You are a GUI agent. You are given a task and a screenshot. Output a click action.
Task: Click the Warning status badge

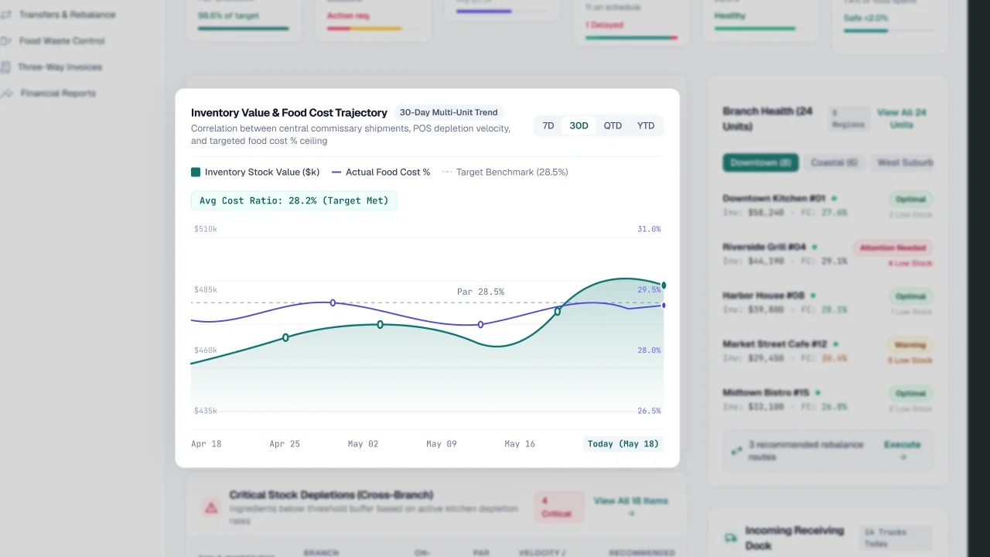(x=910, y=345)
